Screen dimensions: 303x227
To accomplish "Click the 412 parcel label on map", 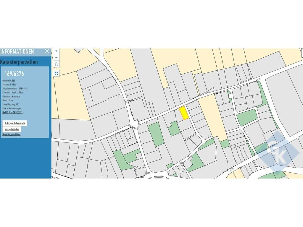I will tap(228, 171).
